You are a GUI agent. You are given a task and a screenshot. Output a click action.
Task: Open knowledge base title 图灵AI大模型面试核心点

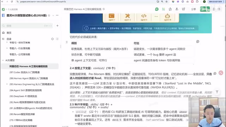(x=27, y=16)
